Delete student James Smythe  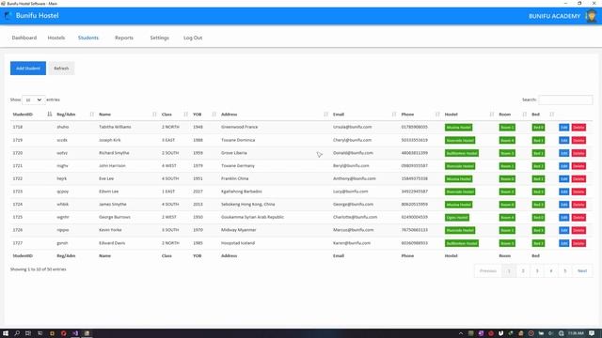[578, 205]
